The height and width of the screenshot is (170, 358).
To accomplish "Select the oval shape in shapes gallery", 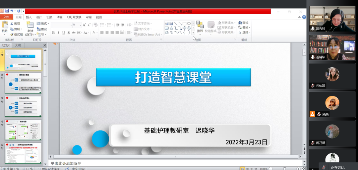I will 189,24.
